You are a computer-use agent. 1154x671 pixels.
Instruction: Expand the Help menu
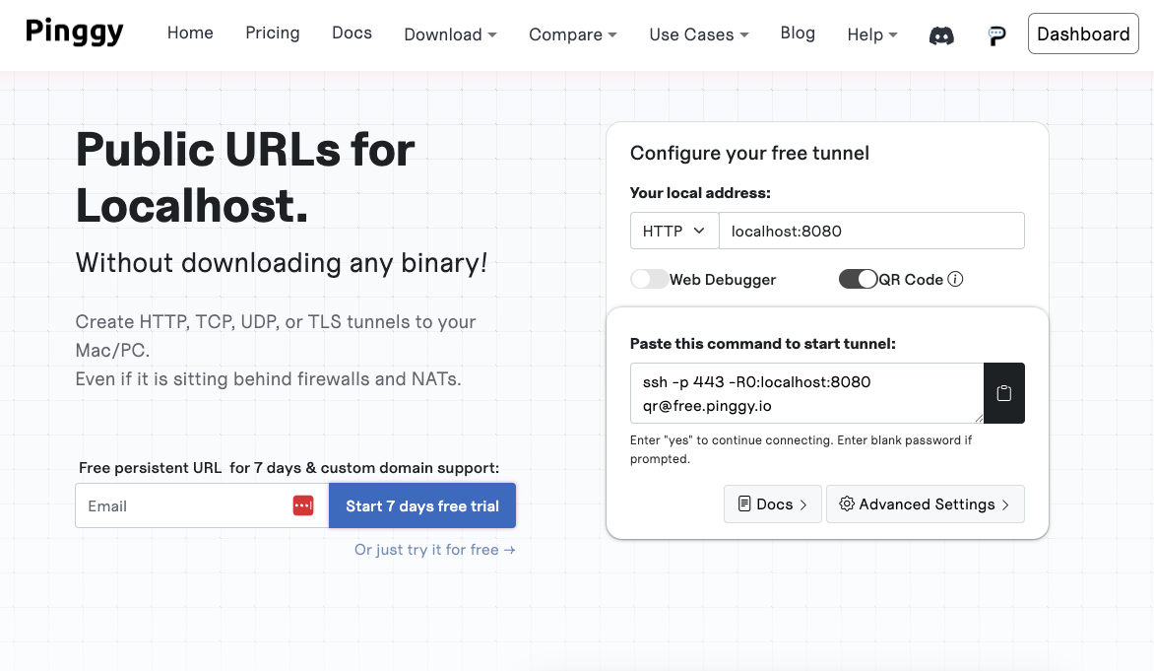tap(872, 34)
